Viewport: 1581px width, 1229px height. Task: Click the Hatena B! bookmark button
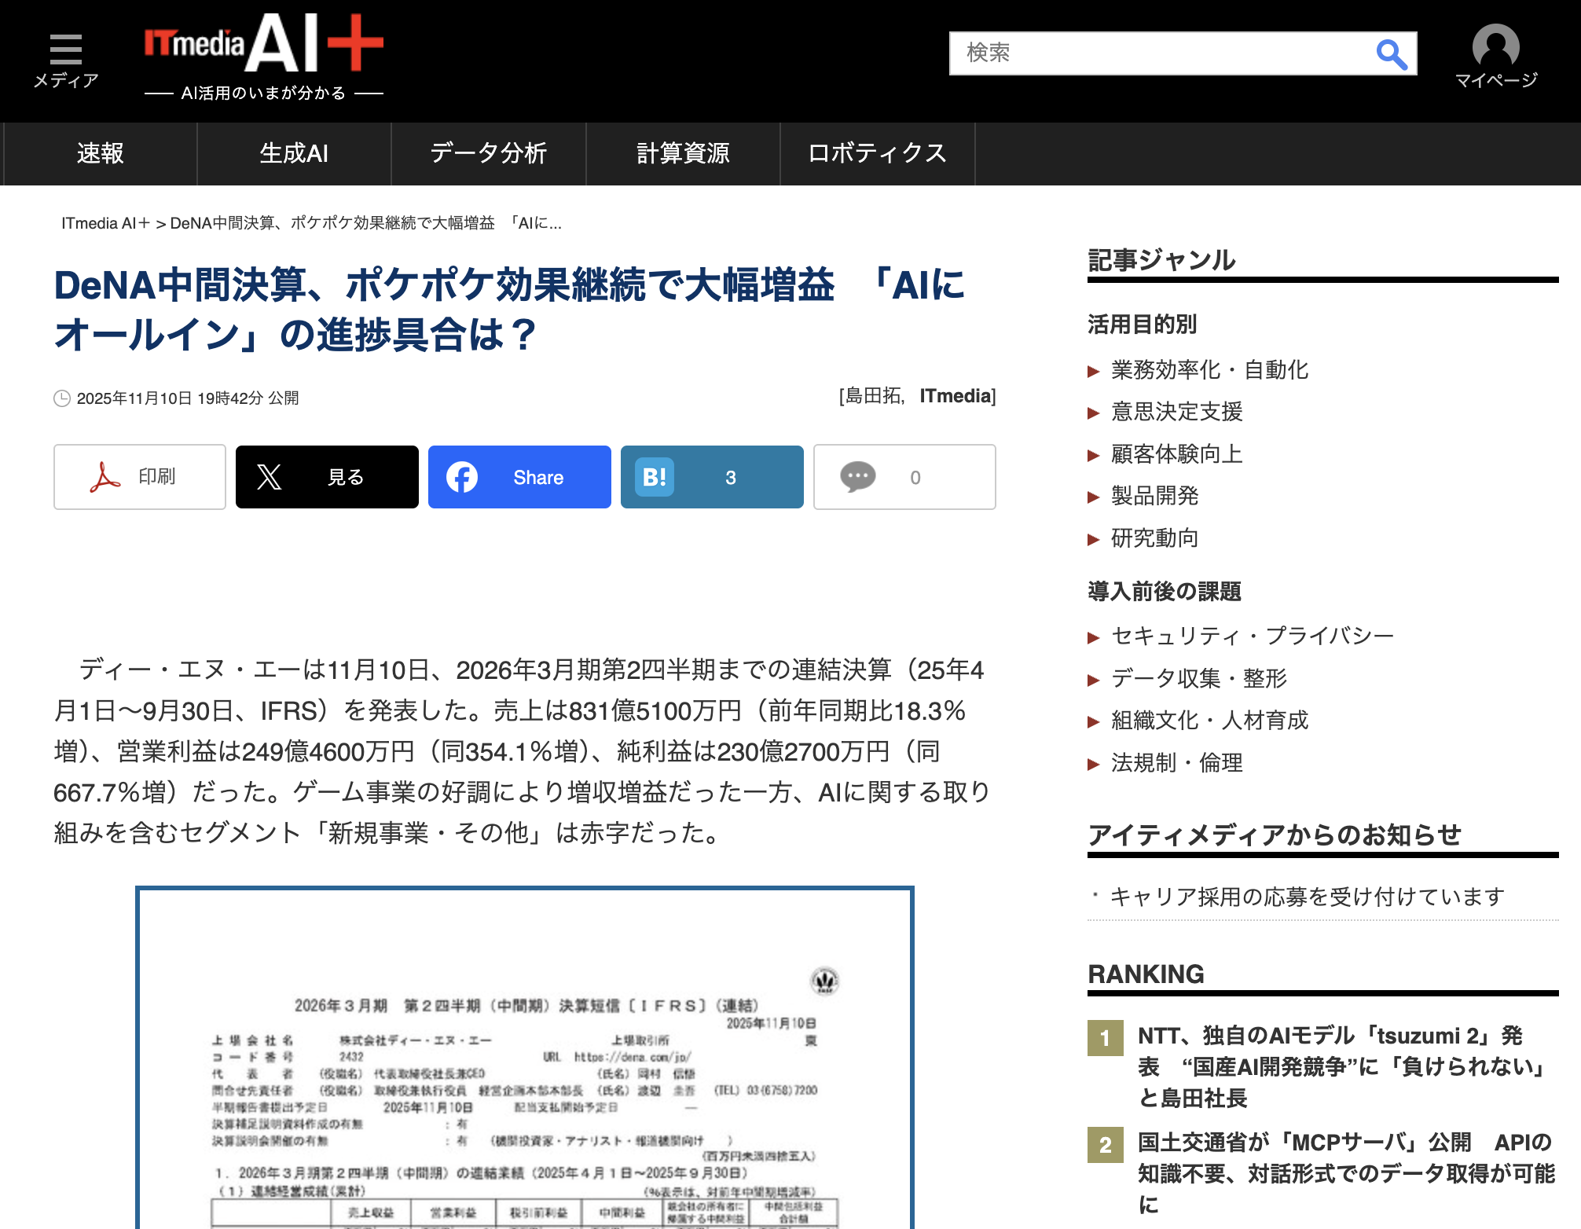pos(712,477)
